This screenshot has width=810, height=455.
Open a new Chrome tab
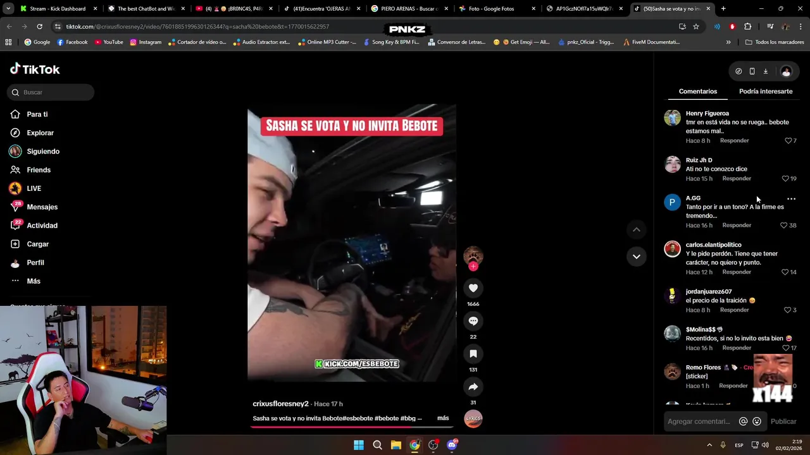pos(723,9)
